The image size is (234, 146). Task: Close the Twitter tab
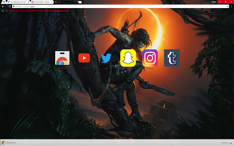[x=28, y=2]
